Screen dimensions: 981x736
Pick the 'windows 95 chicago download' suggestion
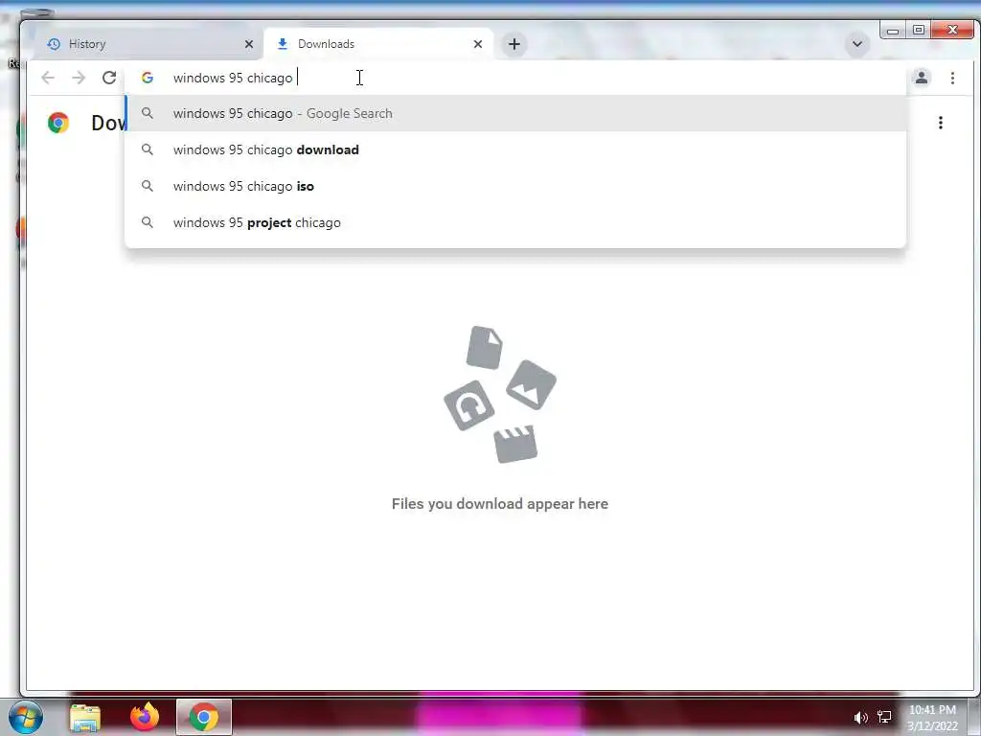[x=515, y=149]
